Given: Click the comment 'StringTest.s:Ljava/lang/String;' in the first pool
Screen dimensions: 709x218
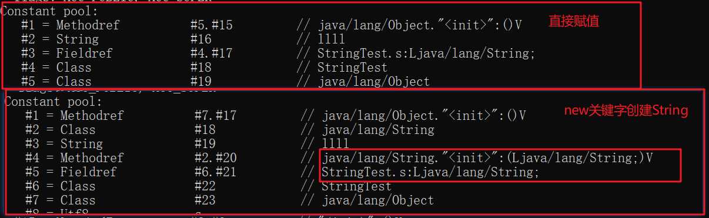Looking at the screenshot, I should (x=426, y=53).
